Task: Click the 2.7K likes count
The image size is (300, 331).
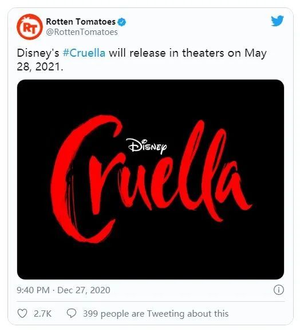Action: click(x=42, y=314)
